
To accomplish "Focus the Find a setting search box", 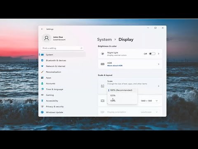I will (x=62, y=48).
